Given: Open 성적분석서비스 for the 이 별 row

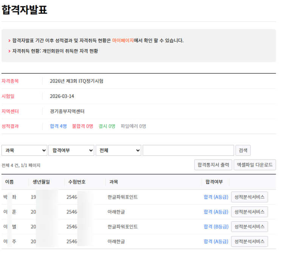Looking at the screenshot, I should coord(249,227).
